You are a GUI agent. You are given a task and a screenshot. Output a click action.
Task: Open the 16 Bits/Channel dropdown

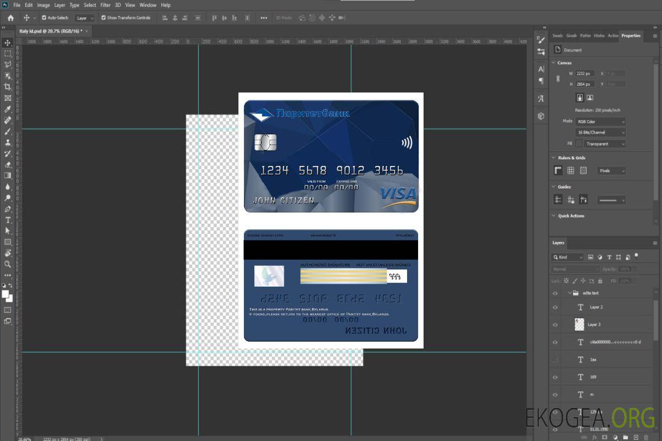(x=600, y=132)
